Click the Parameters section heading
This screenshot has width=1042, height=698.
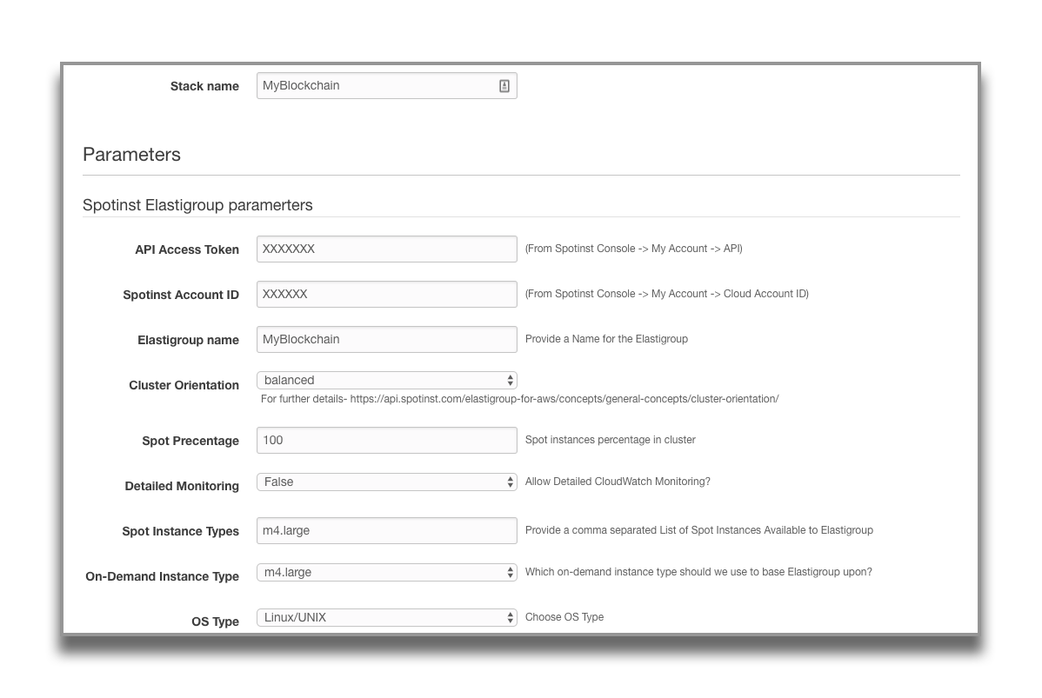(x=132, y=155)
